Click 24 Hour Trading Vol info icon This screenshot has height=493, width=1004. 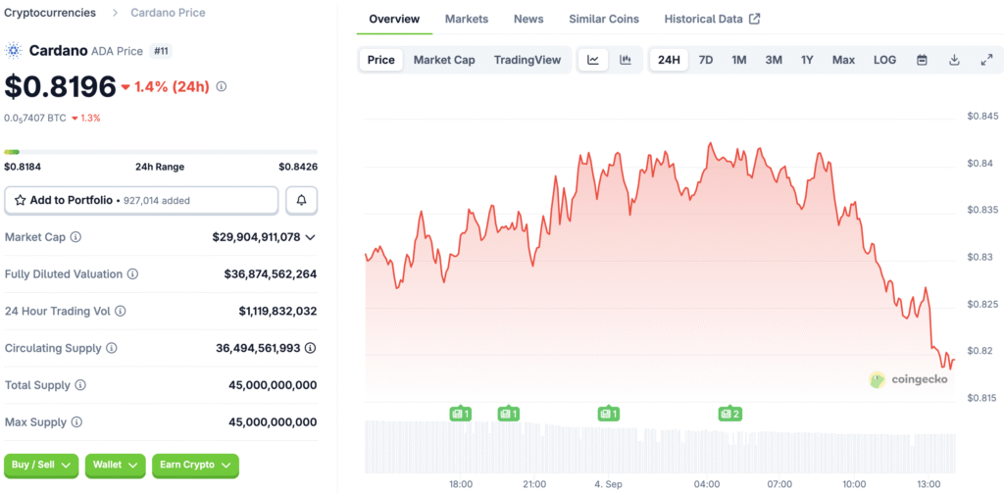[x=120, y=311]
